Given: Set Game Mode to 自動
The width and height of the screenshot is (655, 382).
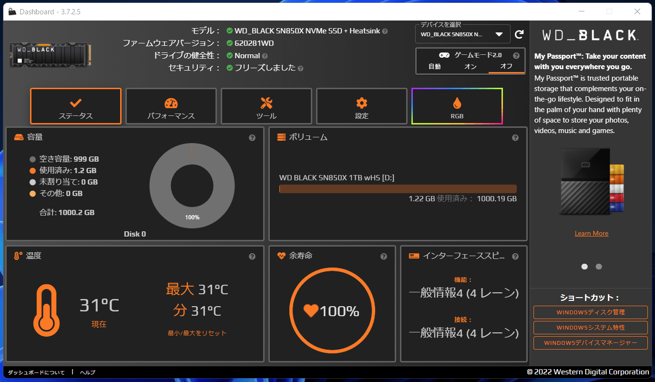Looking at the screenshot, I should click(x=434, y=66).
